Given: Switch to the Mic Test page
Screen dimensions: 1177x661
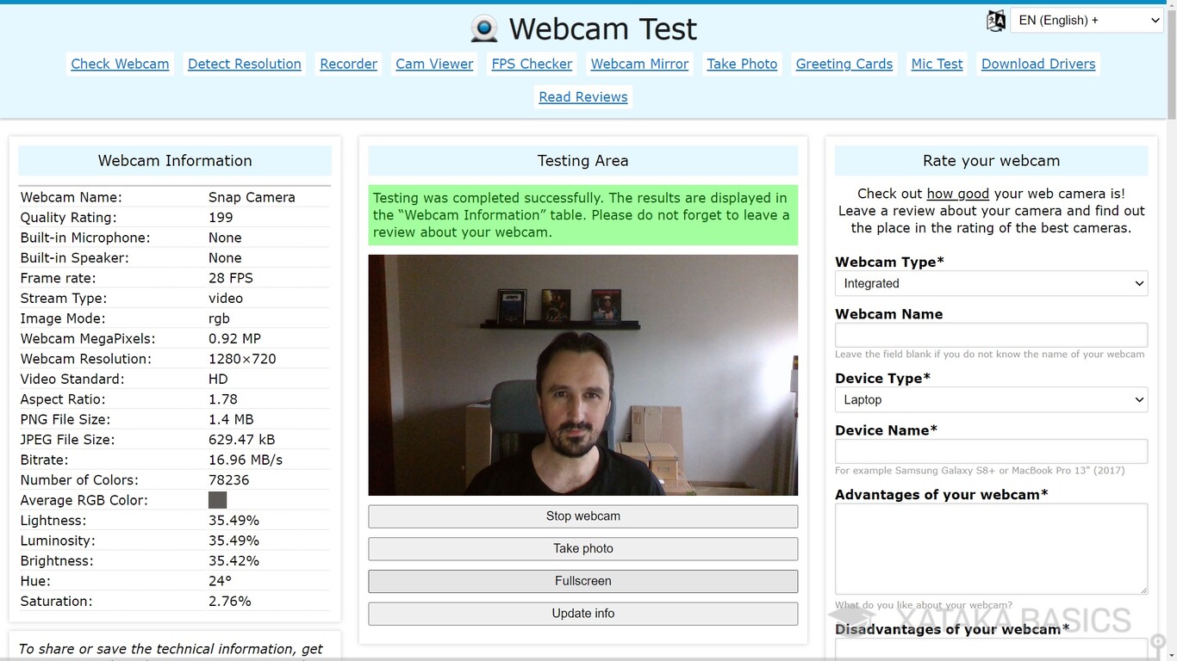Looking at the screenshot, I should (x=936, y=64).
